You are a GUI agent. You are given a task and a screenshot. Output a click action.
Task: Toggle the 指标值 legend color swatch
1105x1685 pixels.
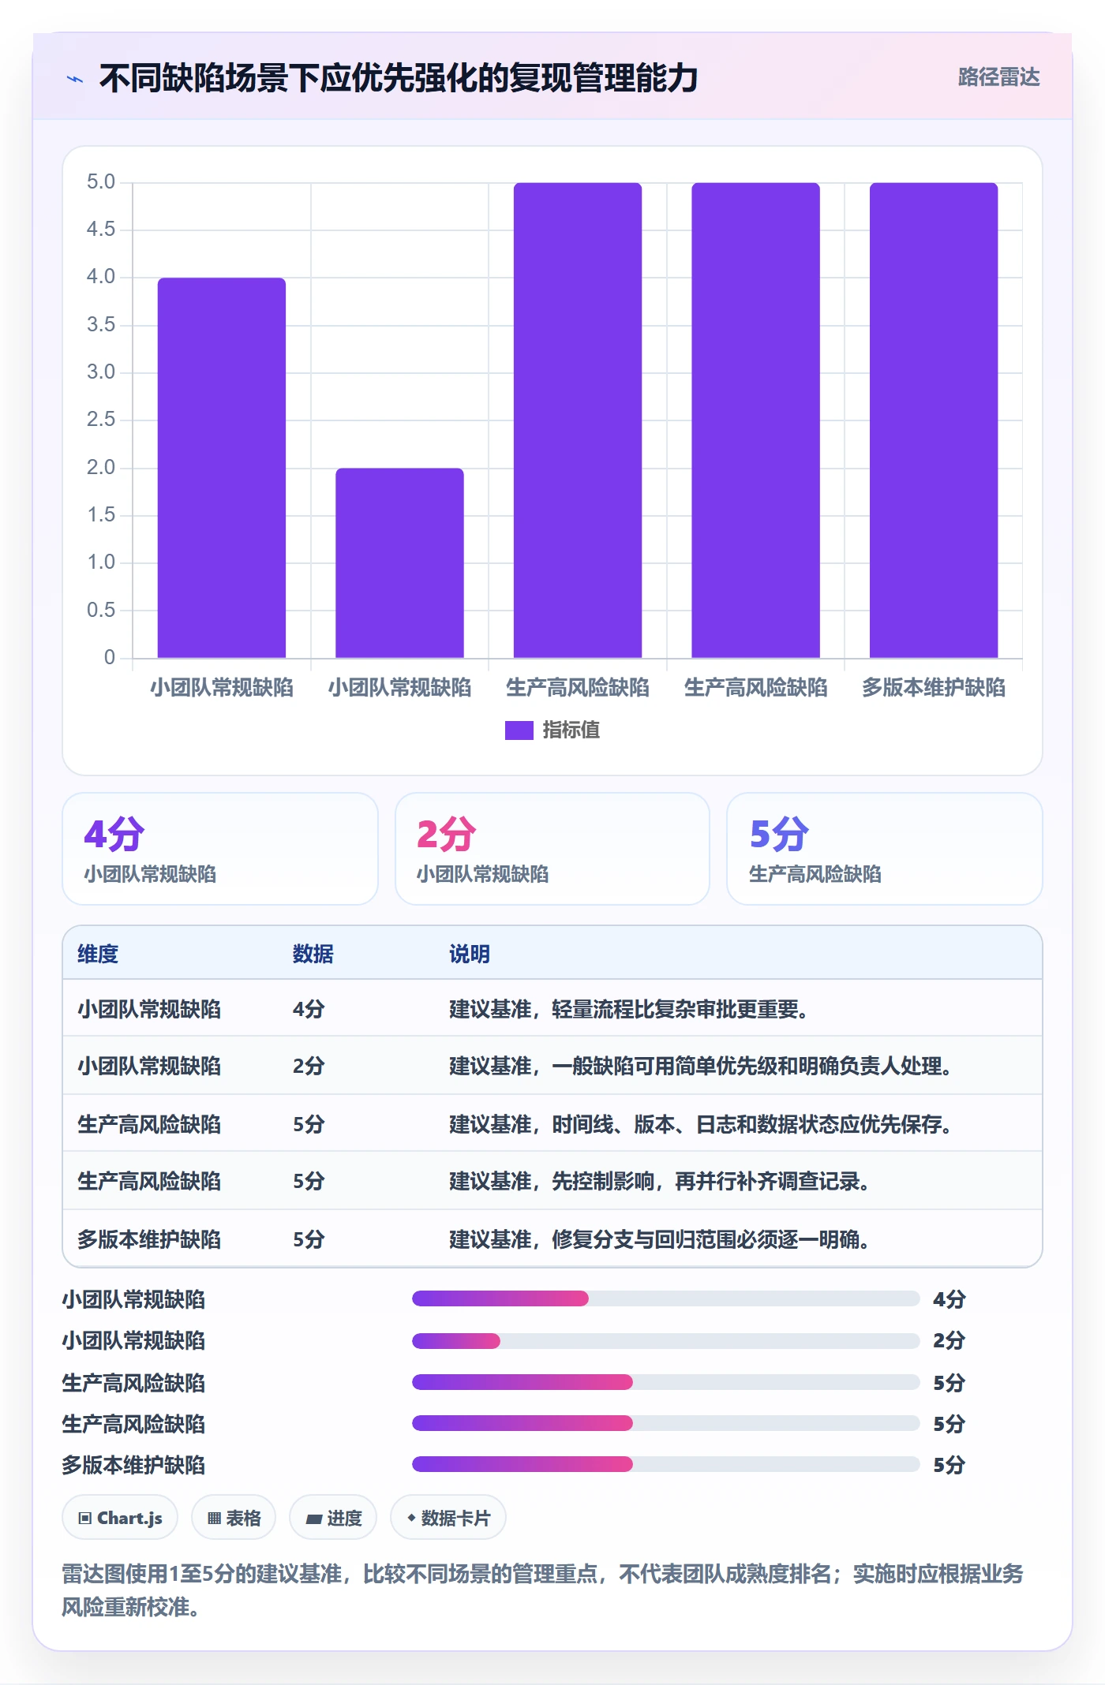pos(519,730)
